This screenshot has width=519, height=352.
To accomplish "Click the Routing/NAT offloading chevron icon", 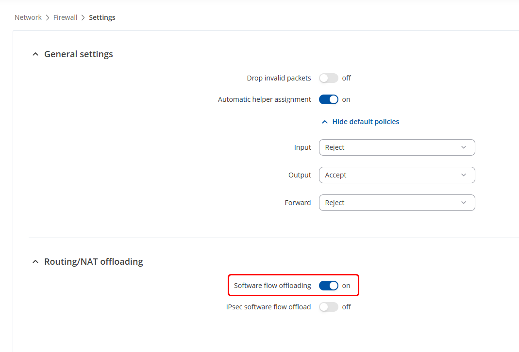I will 35,262.
